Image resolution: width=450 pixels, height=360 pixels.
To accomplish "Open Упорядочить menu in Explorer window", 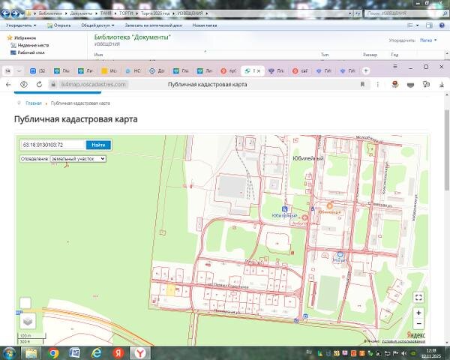I will pyautogui.click(x=21, y=25).
